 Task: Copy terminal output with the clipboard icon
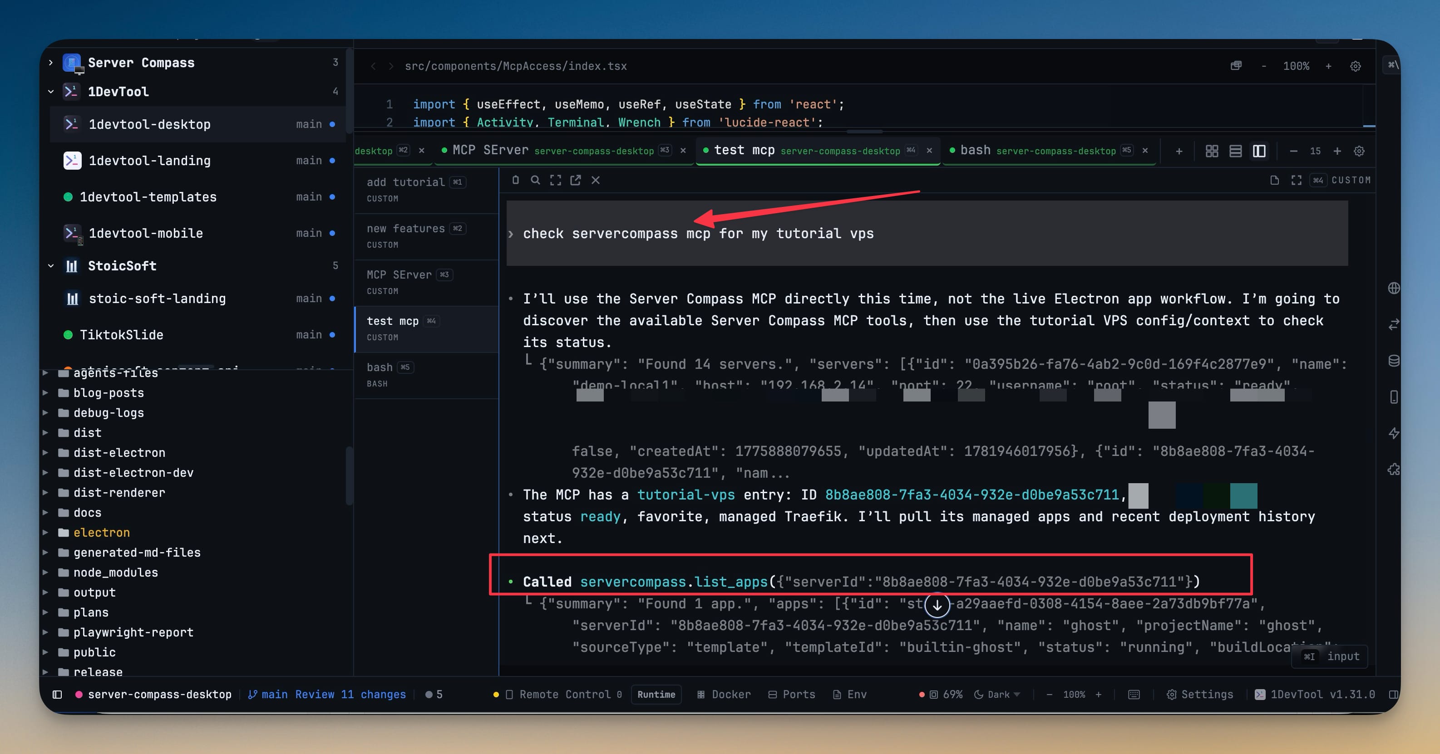tap(515, 180)
